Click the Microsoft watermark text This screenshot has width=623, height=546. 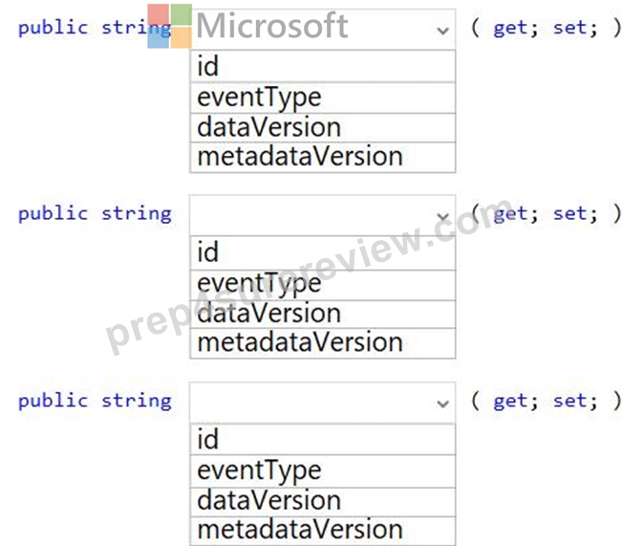coord(272,26)
